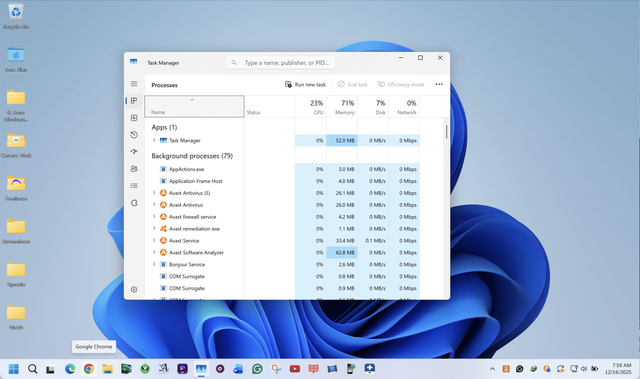Viewport: 640px width, 379px height.
Task: Open the Task Manager hamburger navigation menu
Action: click(134, 84)
